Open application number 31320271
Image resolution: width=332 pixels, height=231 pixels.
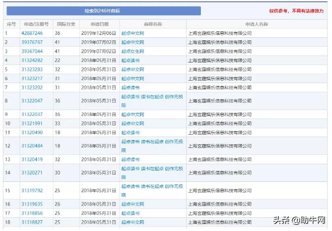pyautogui.click(x=32, y=173)
